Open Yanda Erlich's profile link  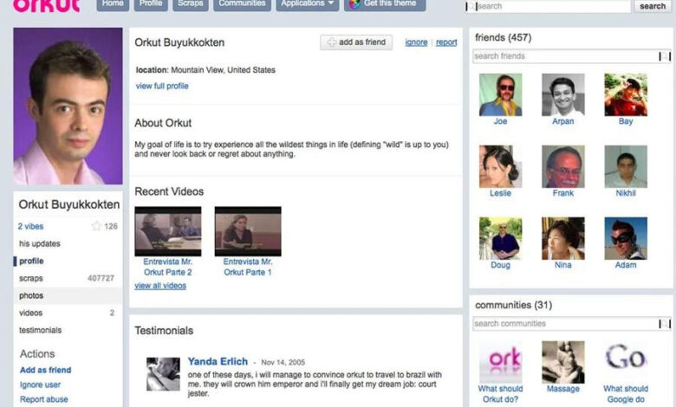(x=218, y=362)
